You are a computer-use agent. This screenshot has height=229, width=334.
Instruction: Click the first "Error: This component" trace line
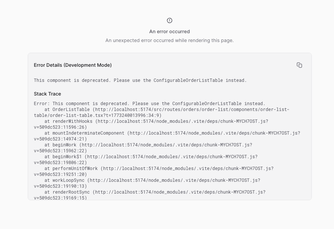[149, 104]
